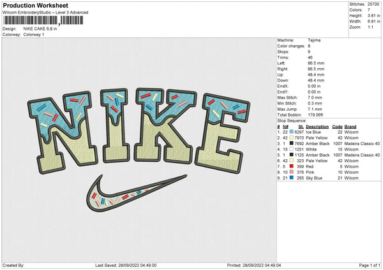Click the Amber Black swatch in stop row 5
The width and height of the screenshot is (383, 270).
pyautogui.click(x=292, y=155)
